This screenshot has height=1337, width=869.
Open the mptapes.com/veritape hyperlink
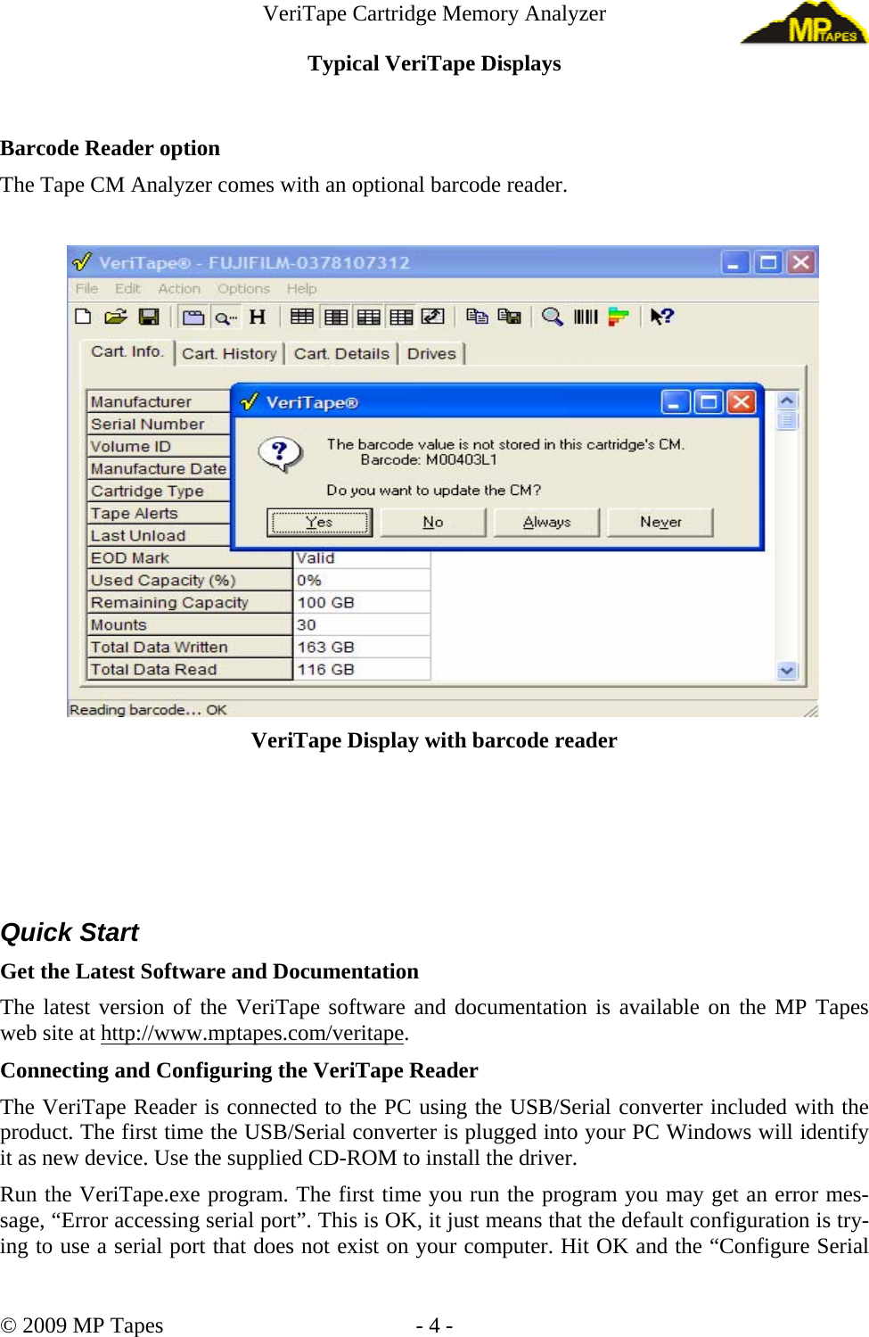pos(252,1033)
